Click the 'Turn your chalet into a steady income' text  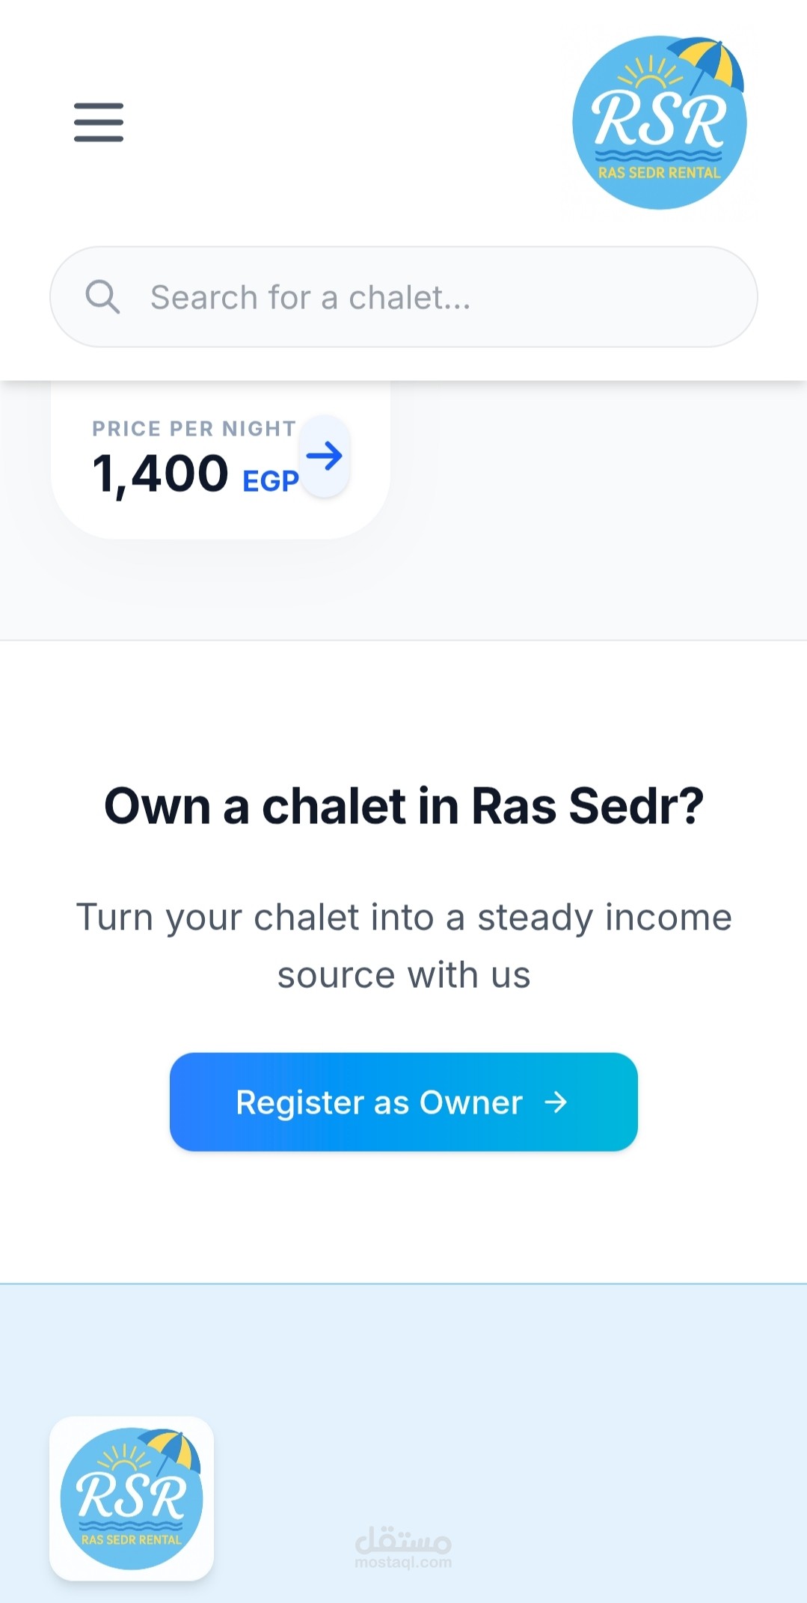(x=404, y=917)
